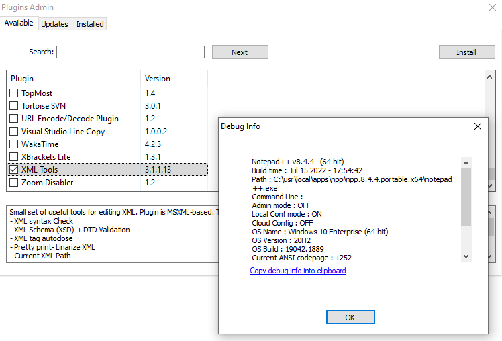The image size is (502, 341).
Task: Copy debug info into clipboard link
Action: click(298, 271)
